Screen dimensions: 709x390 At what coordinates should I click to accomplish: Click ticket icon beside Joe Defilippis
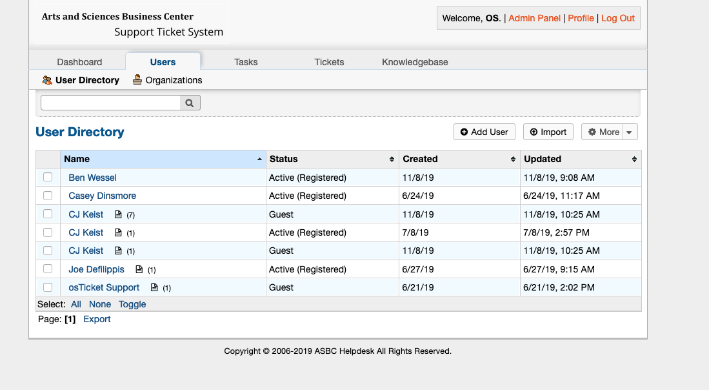pos(139,269)
